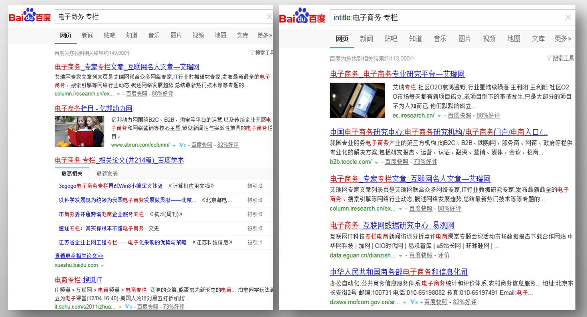This screenshot has height=317, width=587.
Task: Open journal link 《计算机应用文摘》
Action: tap(191, 186)
